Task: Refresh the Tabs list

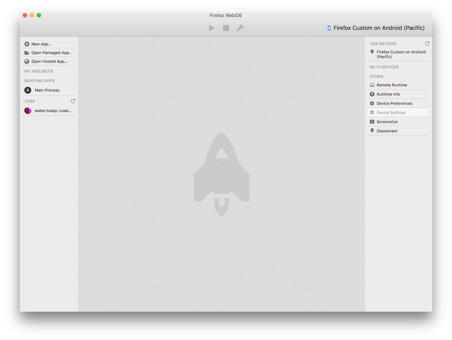Action: tap(73, 101)
